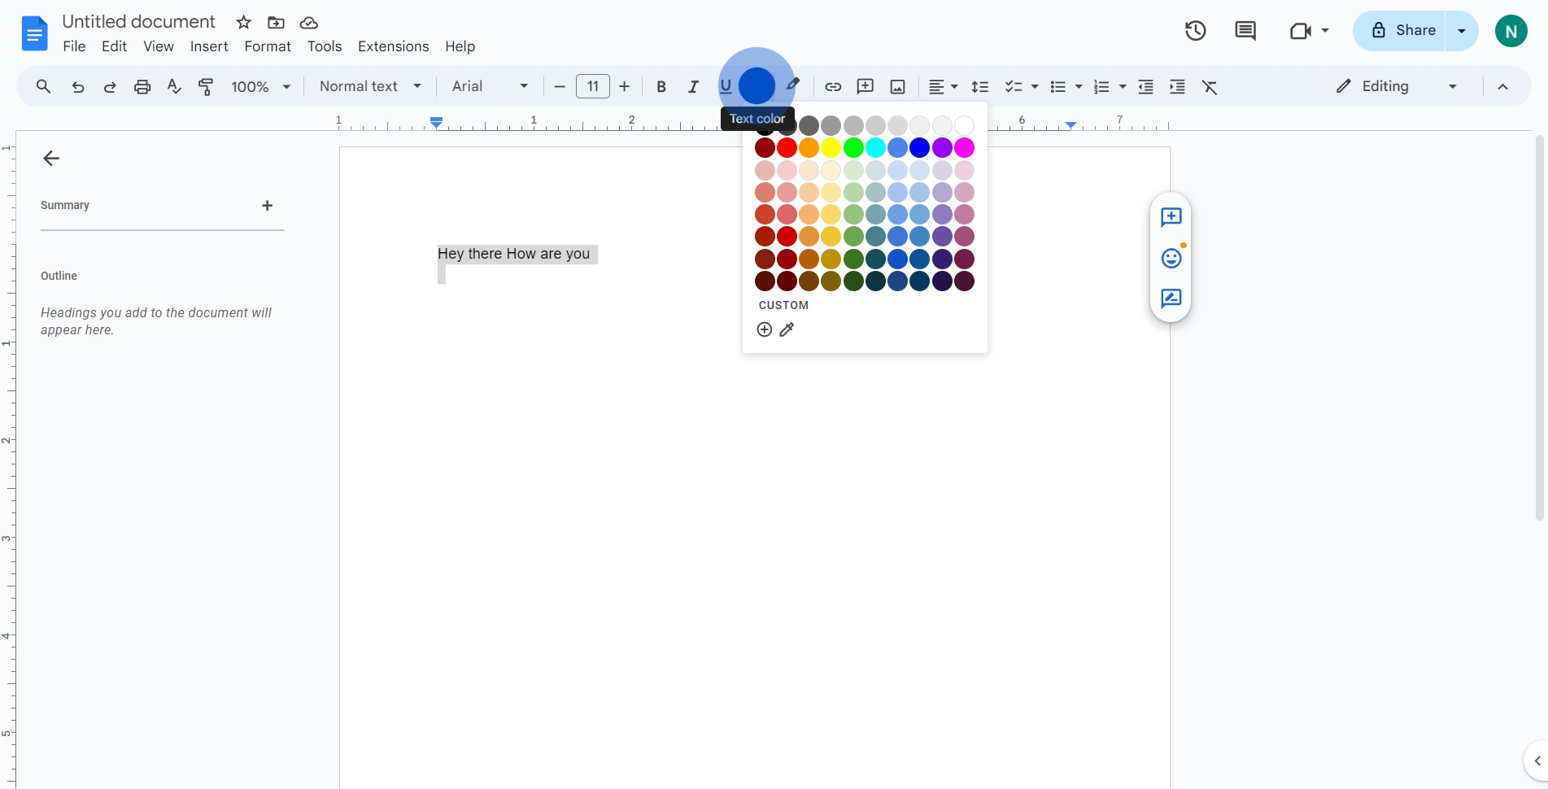Screen dimensions: 1548x789
Task: Open the version history clock icon
Action: [1195, 31]
